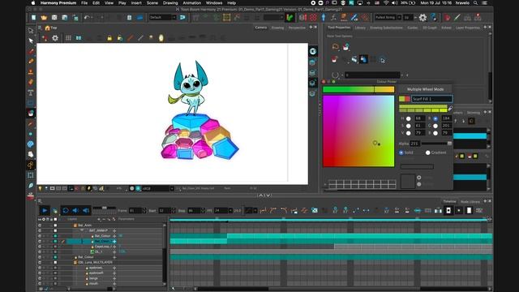Click the lasso icon in Tool Properties
This screenshot has width=519, height=292.
pyautogui.click(x=335, y=47)
